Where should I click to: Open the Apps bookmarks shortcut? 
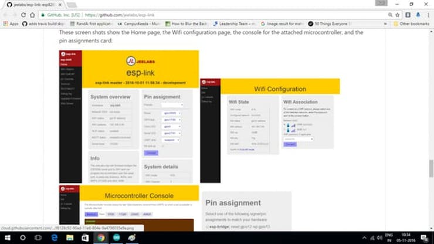[x=11, y=24]
